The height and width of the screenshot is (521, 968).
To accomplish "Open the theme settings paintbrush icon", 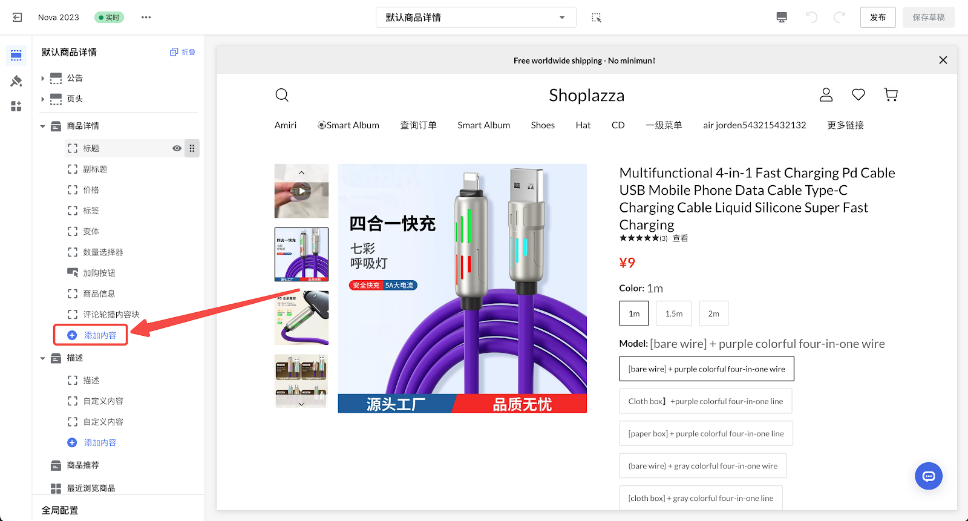I will [x=16, y=81].
